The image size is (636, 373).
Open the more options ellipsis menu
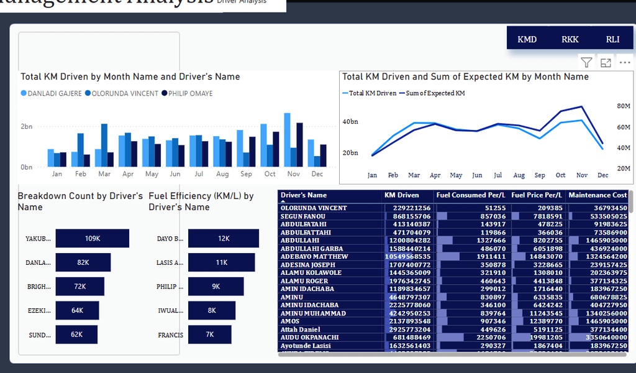click(x=625, y=63)
